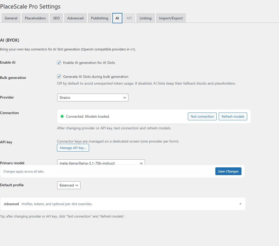Screen dimensions: 279x246
Task: Enable AI generation for AI Slots
Action: [59, 62]
